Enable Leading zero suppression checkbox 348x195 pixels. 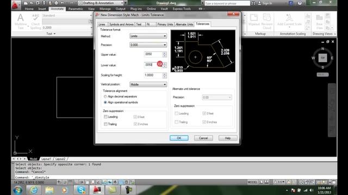105,117
